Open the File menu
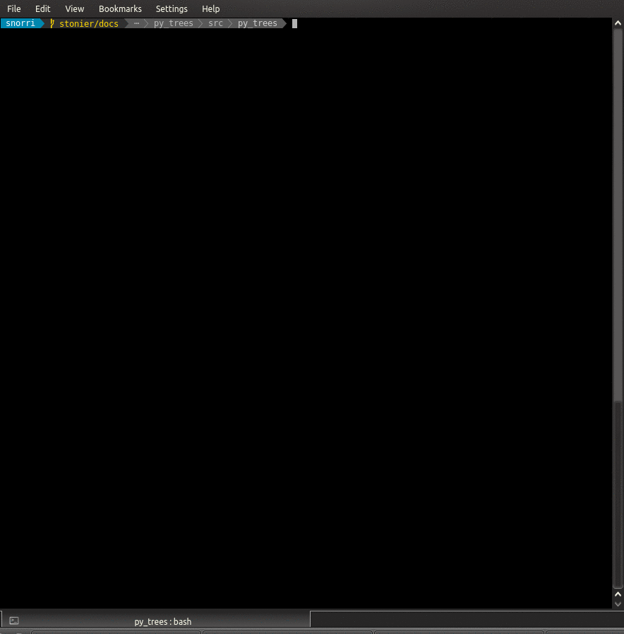Viewport: 624px width, 634px height. tap(13, 8)
